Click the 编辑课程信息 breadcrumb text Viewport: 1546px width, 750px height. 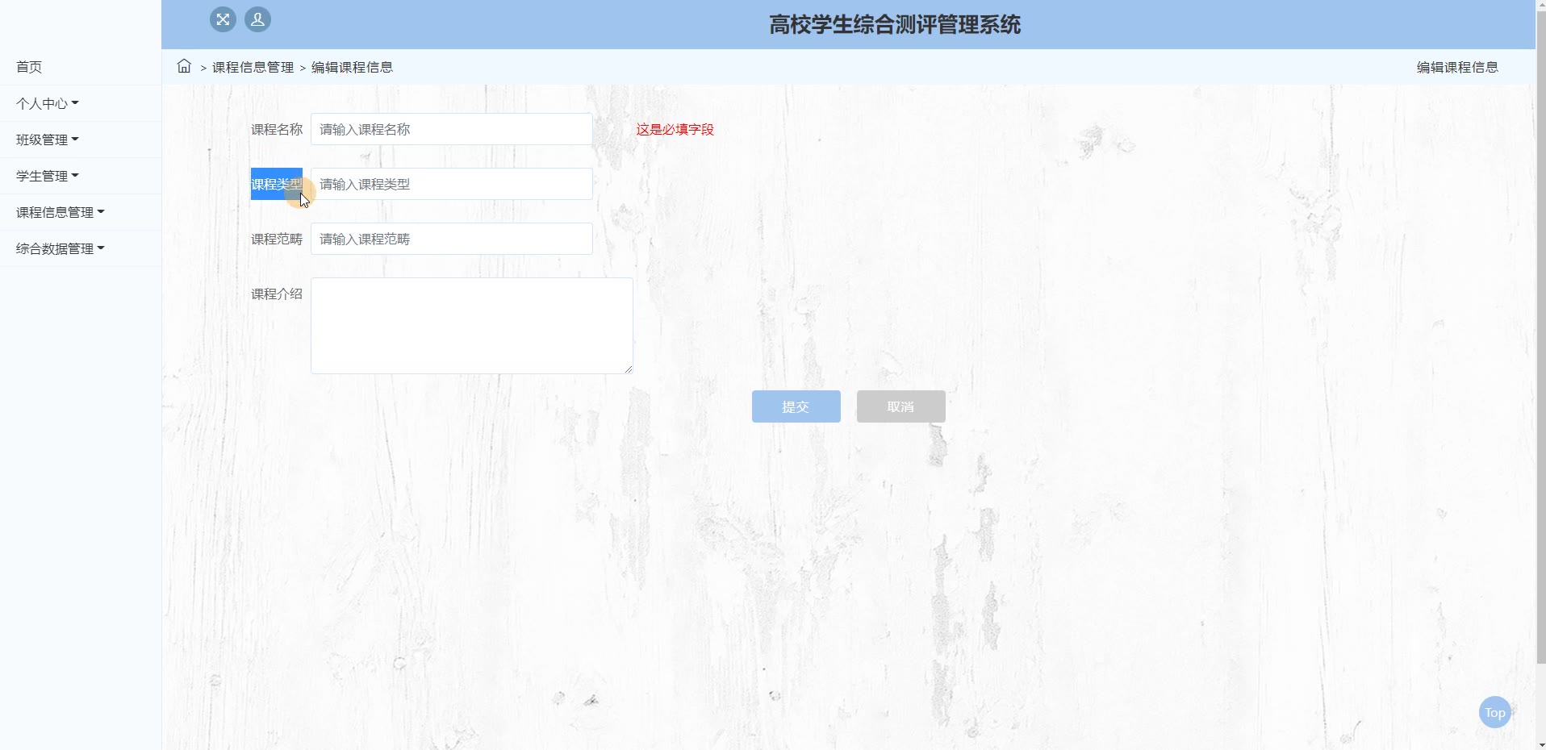tap(352, 67)
